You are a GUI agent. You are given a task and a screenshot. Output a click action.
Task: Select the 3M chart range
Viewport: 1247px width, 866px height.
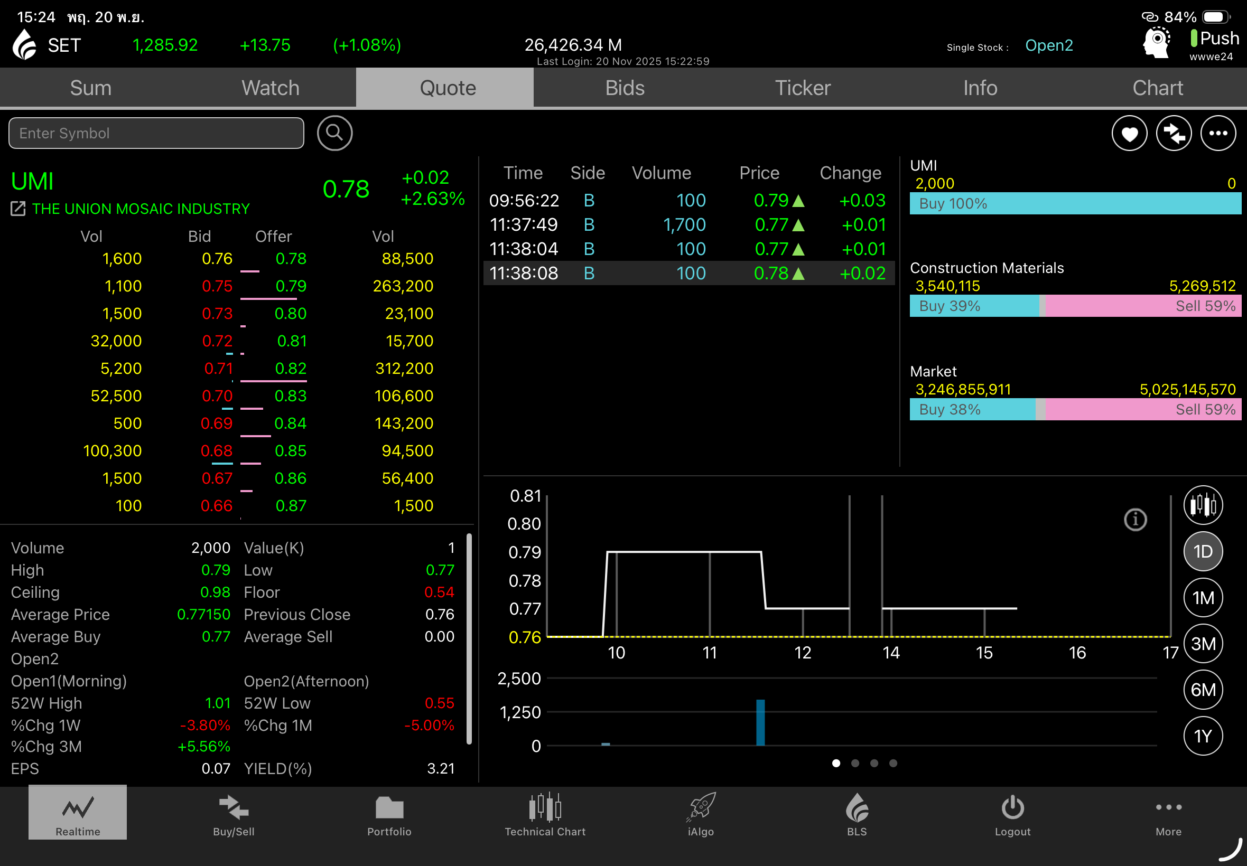(x=1203, y=644)
